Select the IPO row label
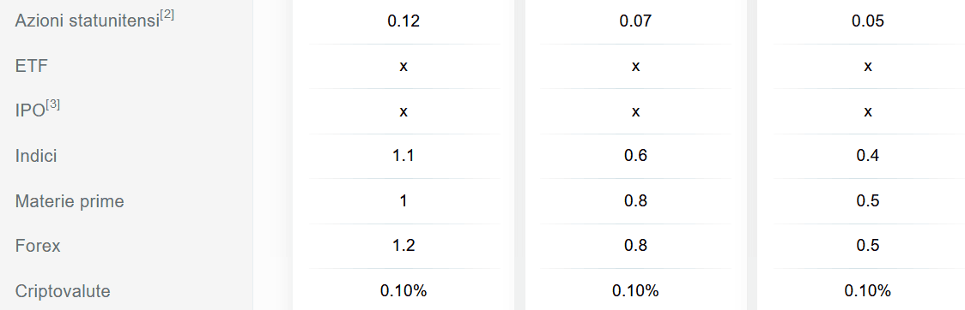The width and height of the screenshot is (965, 310). coord(30,111)
